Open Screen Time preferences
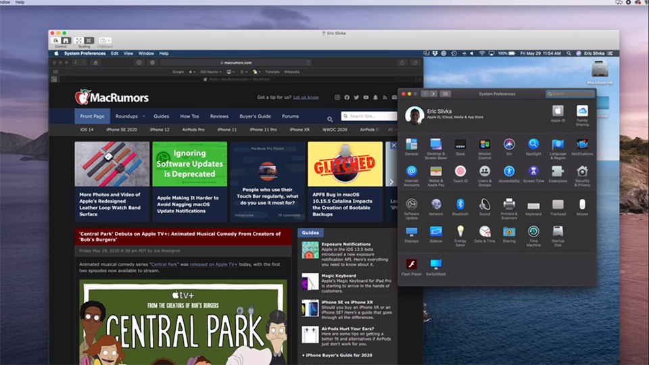The image size is (649, 365). (533, 174)
